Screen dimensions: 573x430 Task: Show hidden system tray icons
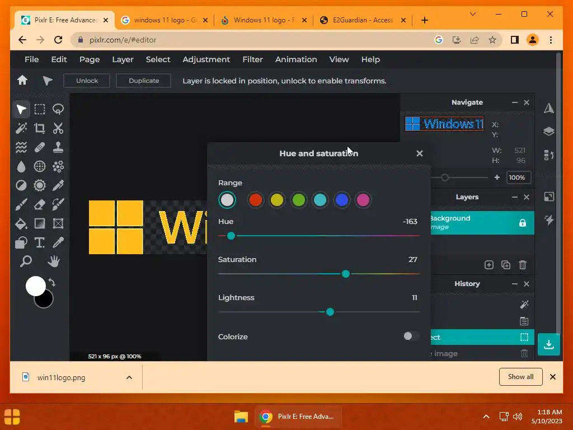tap(486, 417)
